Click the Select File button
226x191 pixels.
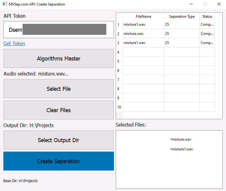(x=58, y=89)
